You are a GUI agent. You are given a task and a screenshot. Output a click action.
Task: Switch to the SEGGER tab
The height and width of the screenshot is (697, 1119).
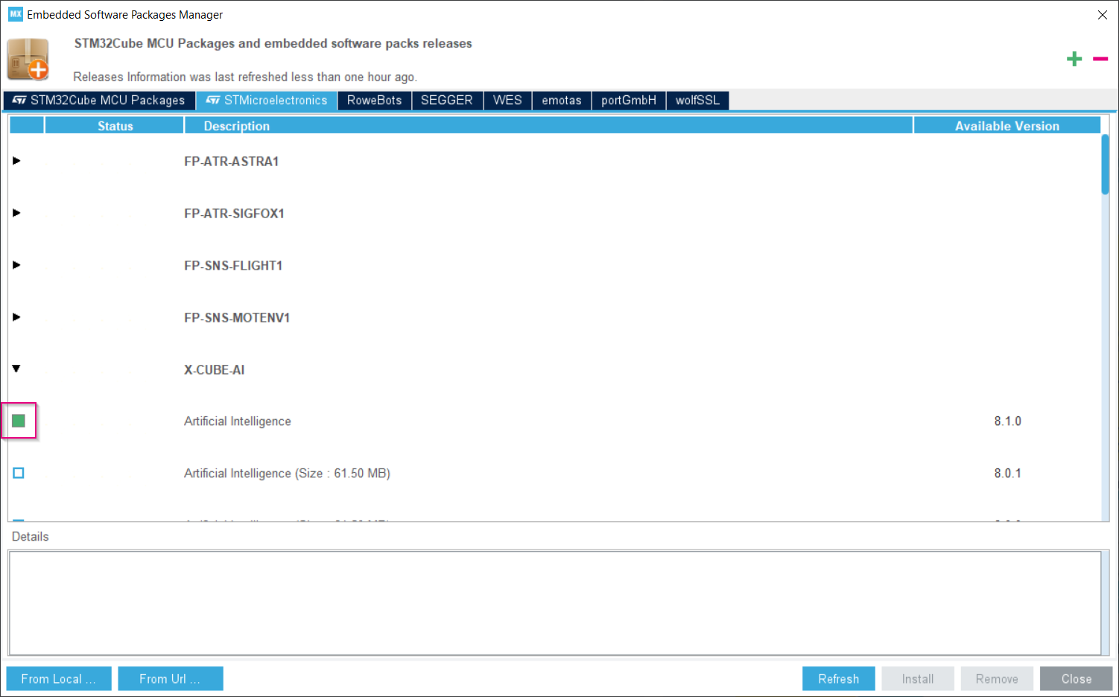point(447,100)
